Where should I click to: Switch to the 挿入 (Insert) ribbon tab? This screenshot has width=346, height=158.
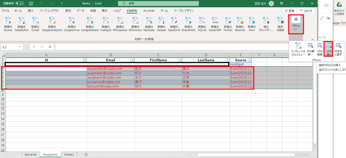pyautogui.click(x=31, y=11)
